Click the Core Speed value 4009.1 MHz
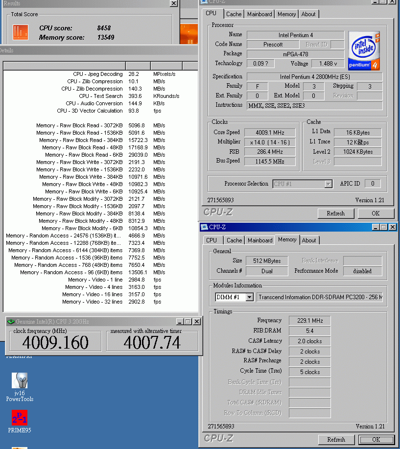 (x=270, y=133)
